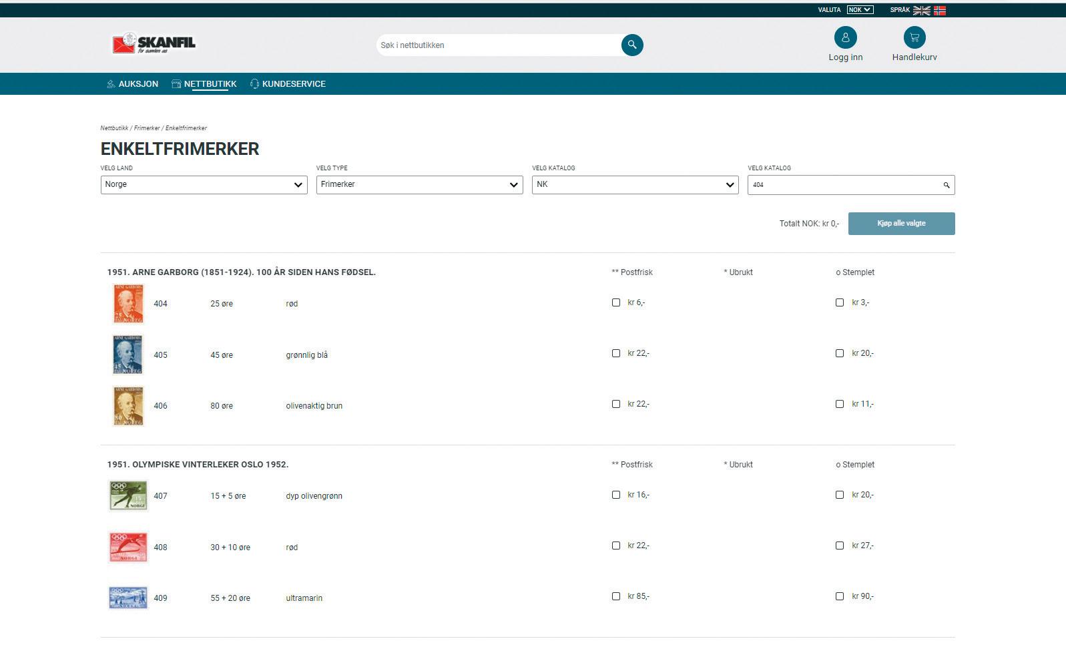
Task: Check Stemplet box for stamp 404
Action: (840, 302)
